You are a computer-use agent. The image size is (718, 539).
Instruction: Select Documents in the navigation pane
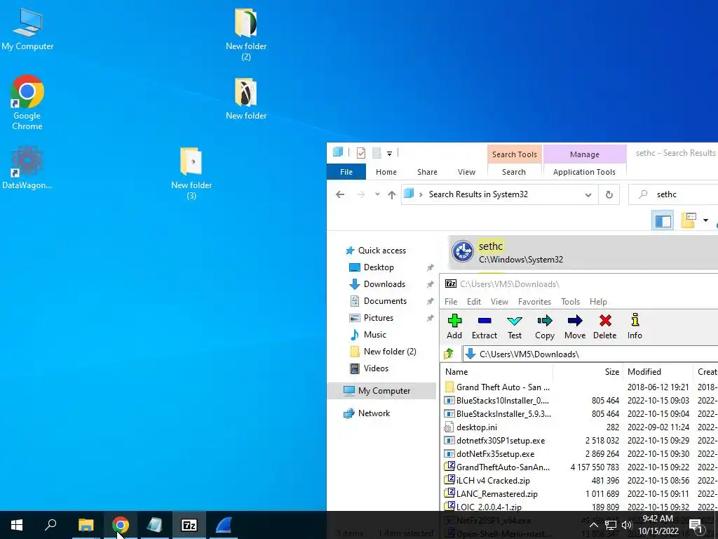pyautogui.click(x=385, y=301)
